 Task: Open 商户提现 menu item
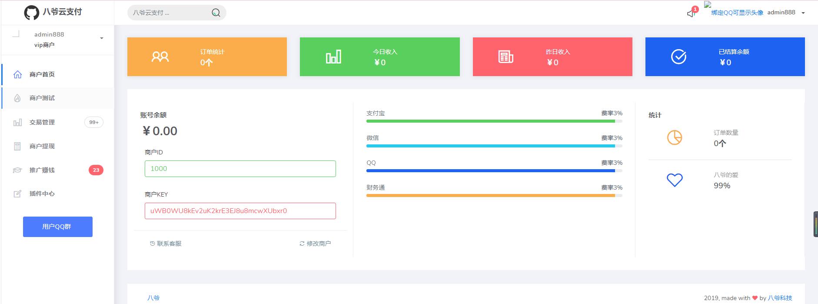click(x=58, y=146)
